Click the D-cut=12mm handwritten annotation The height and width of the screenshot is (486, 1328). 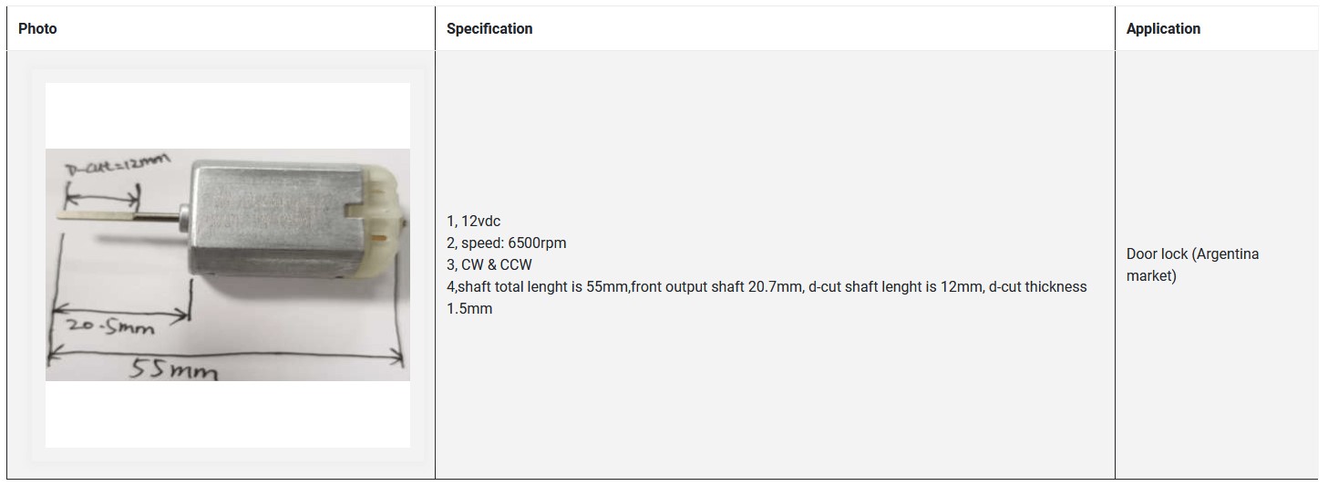(118, 167)
